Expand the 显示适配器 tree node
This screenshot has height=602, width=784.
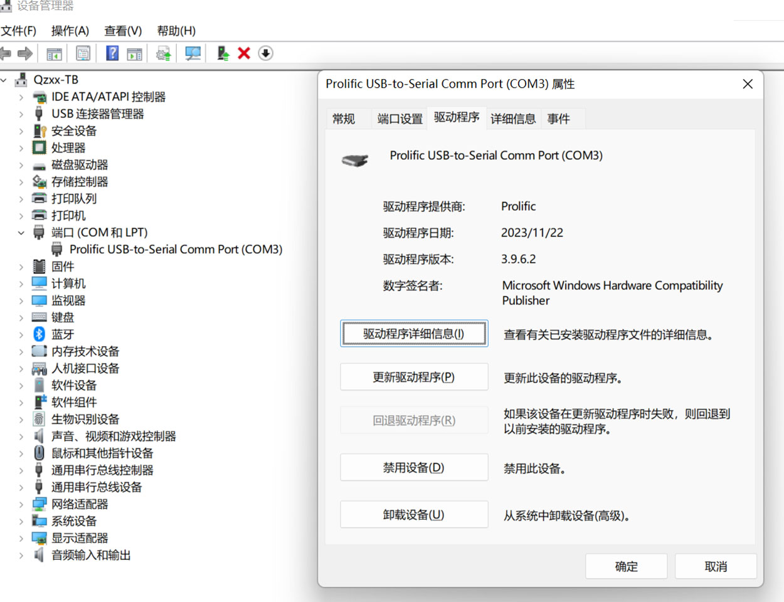pos(22,538)
